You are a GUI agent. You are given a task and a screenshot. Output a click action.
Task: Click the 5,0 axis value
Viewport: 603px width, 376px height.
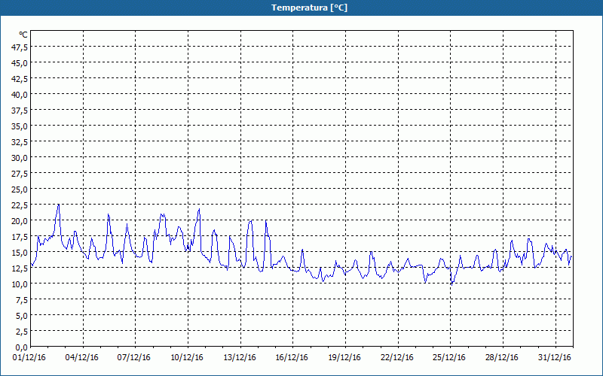tap(22, 316)
